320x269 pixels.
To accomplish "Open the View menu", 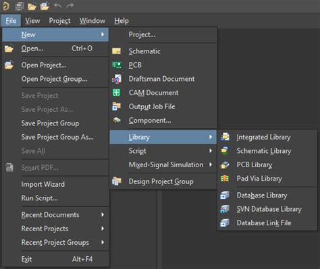I will (x=32, y=21).
